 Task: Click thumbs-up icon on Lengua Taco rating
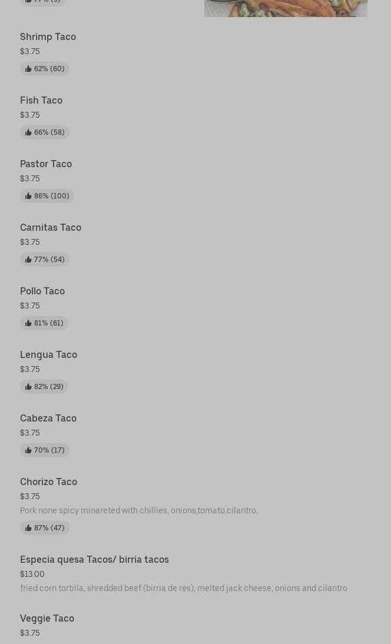pos(28,387)
